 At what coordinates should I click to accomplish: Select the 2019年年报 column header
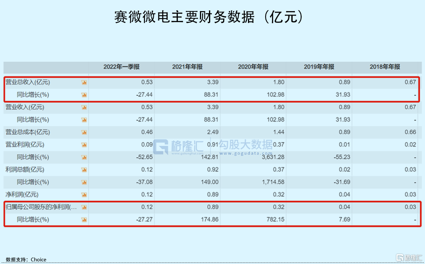coord(319,67)
